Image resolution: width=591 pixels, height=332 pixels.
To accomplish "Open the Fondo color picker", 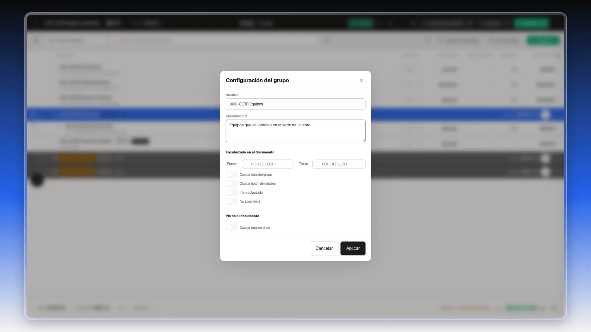I will [267, 164].
